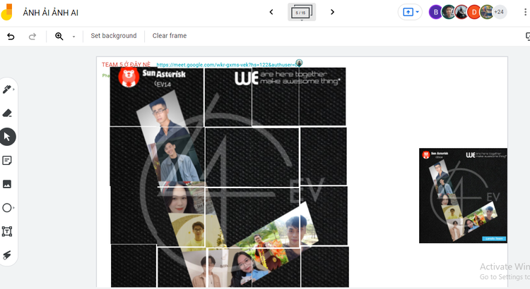530x289 pixels.
Task: Select the Text box tool
Action: tap(7, 231)
